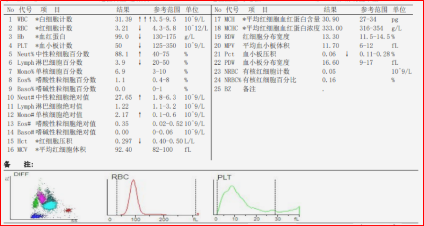
Task: Click the up-arrow flag beside Mono# 2.17
Action: tap(140, 115)
